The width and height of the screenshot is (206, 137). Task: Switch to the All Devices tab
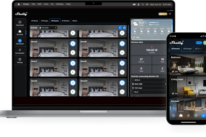tap(66, 21)
